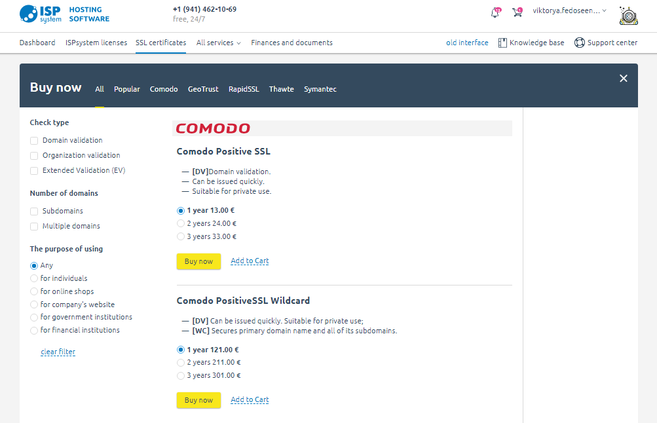The width and height of the screenshot is (657, 423).
Task: Click the clear filter link
Action: click(x=58, y=352)
